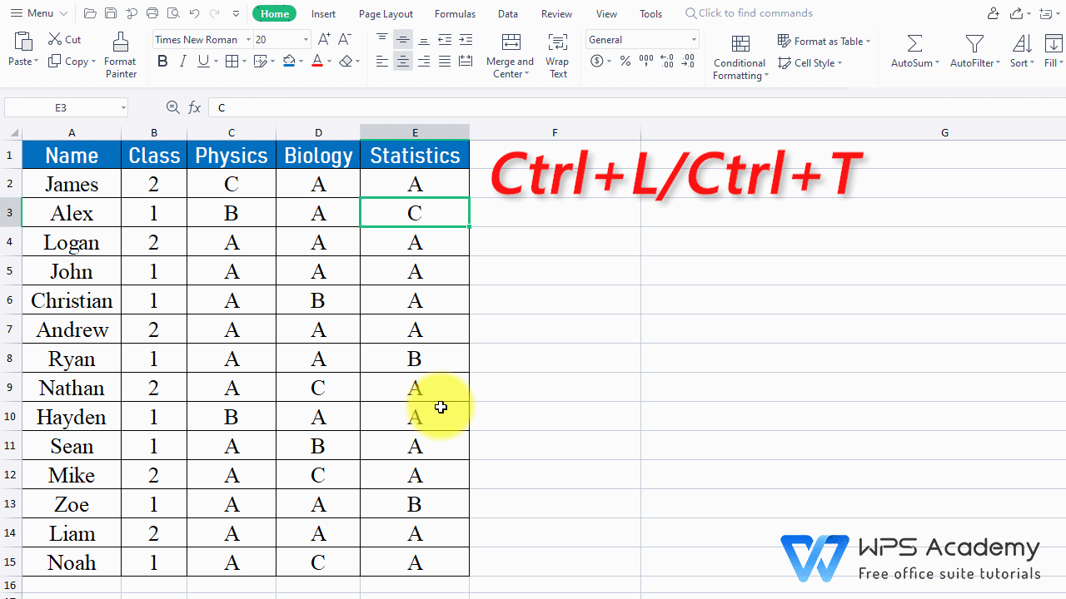Click the AutoSum icon

click(x=913, y=44)
